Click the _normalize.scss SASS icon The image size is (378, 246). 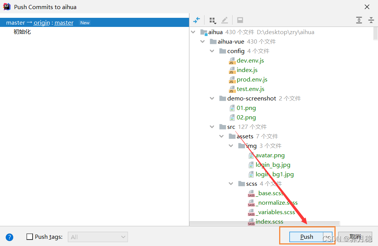[251, 203]
